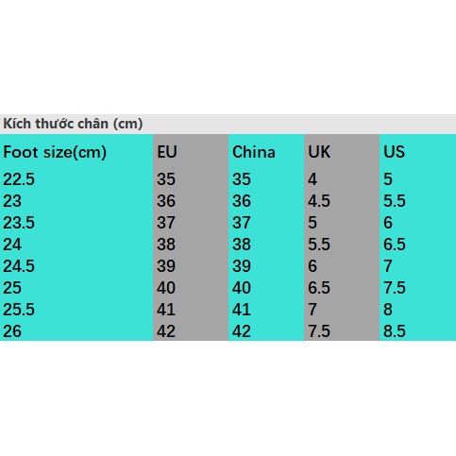
Task: Click UK size 4.5 cell
Action: (x=319, y=201)
